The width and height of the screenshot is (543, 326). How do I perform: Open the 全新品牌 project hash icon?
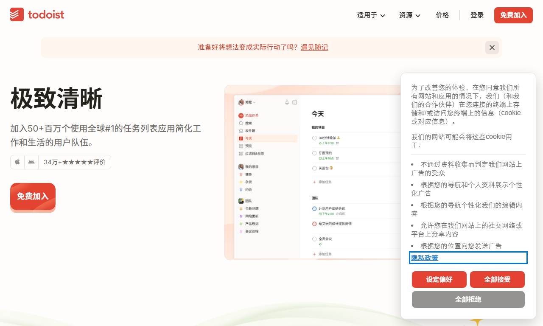coord(241,209)
